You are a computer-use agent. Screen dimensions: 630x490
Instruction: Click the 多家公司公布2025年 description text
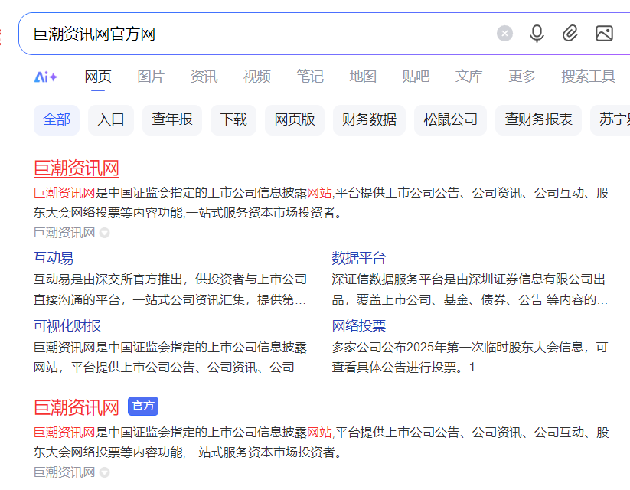tap(469, 357)
